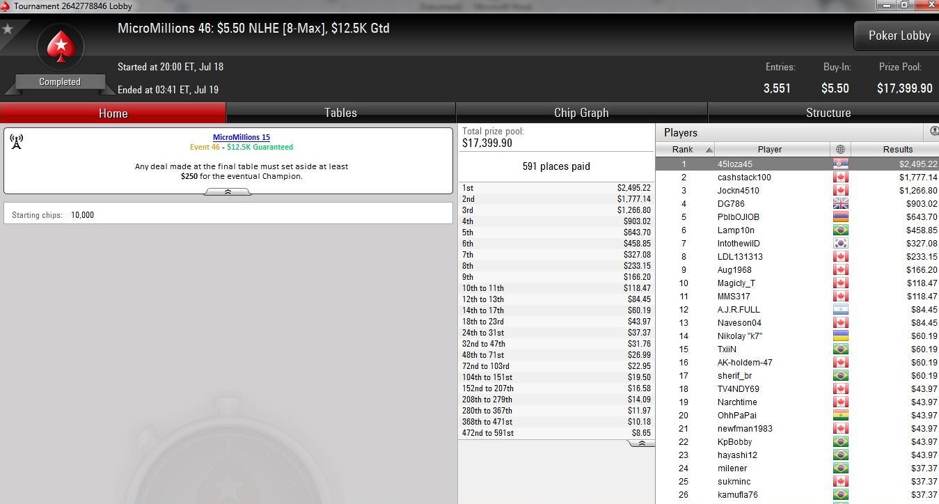
Task: Click the PokerStars red spade logo
Action: pos(60,47)
